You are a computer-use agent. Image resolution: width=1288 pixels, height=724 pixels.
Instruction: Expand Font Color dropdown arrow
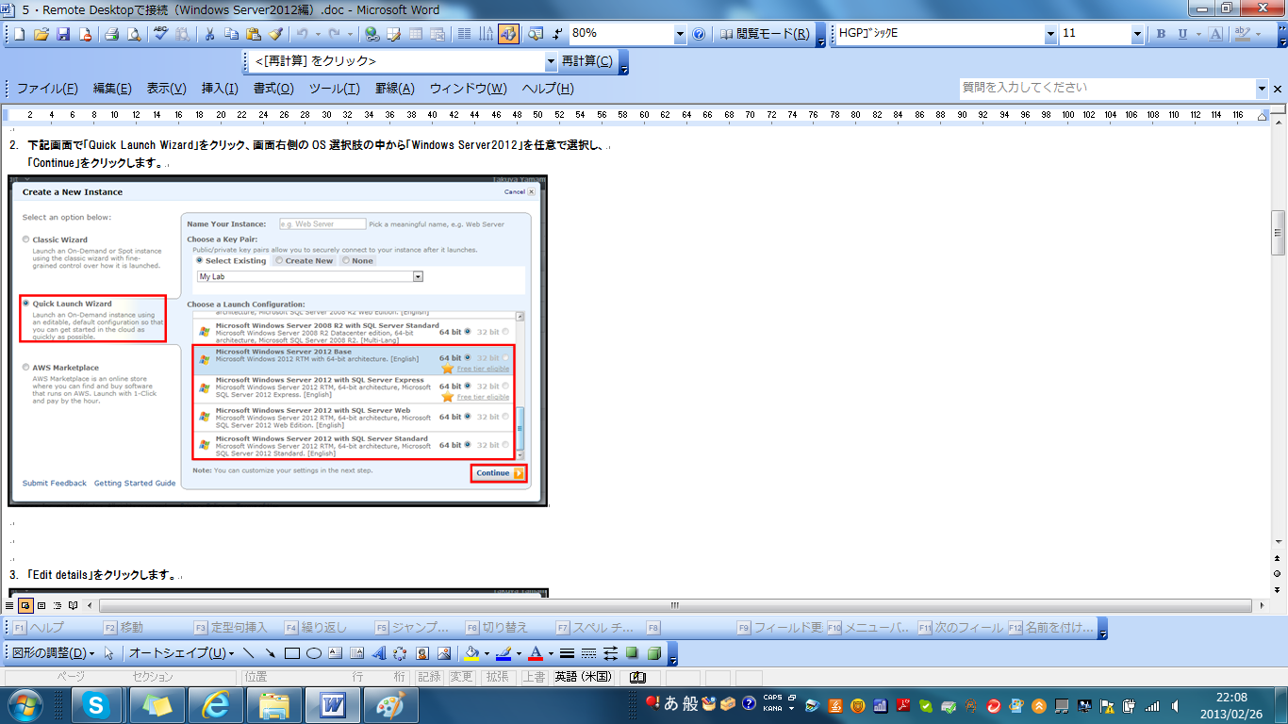click(x=550, y=652)
